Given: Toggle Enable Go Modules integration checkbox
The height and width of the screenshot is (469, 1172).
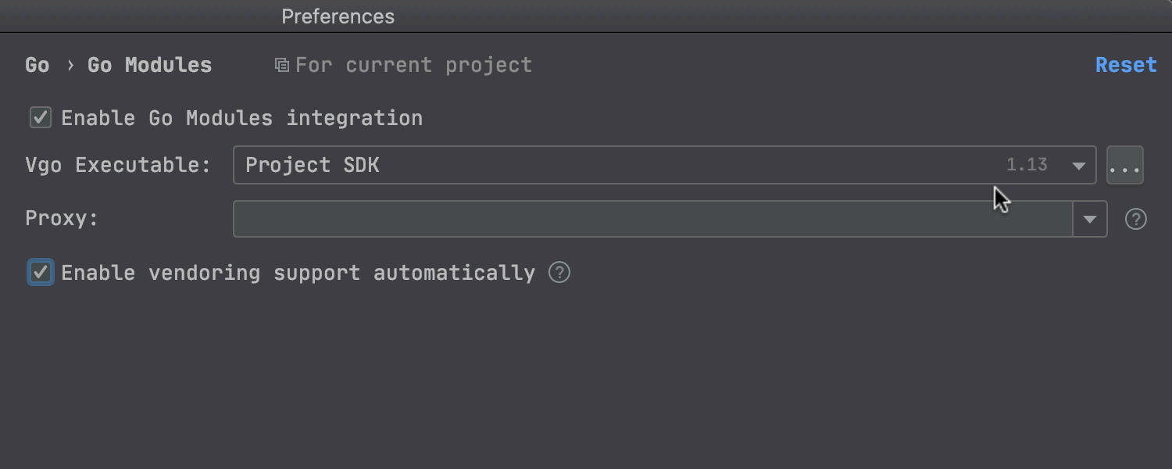Looking at the screenshot, I should tap(41, 118).
